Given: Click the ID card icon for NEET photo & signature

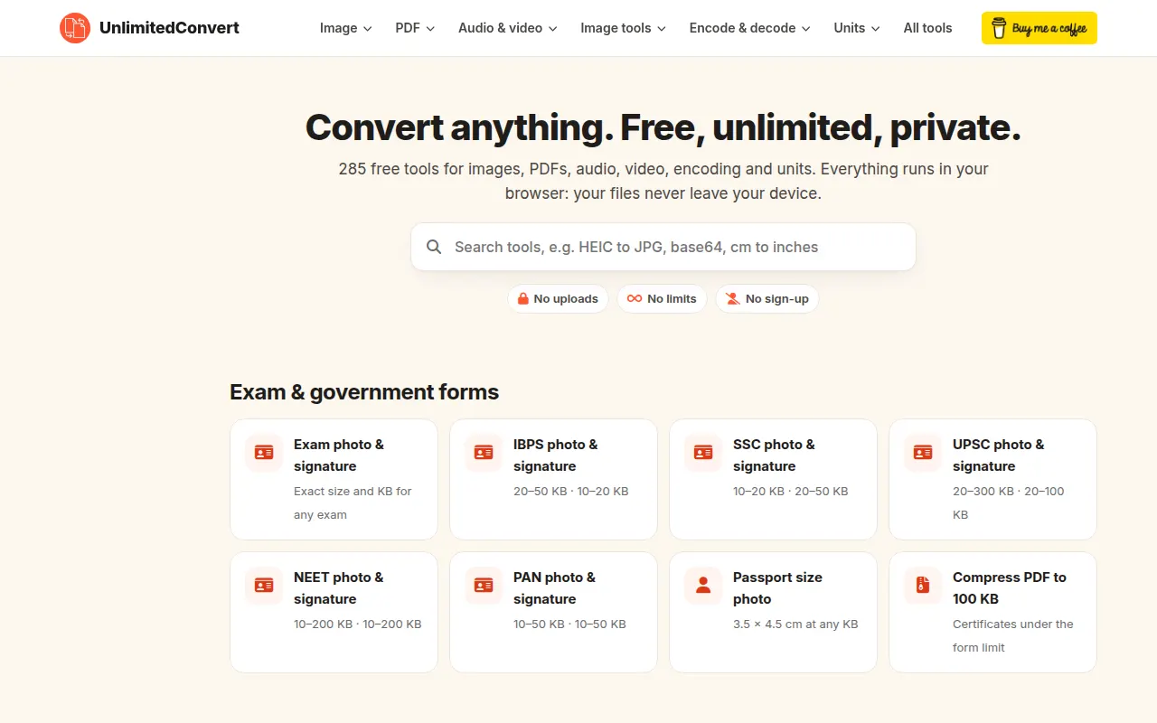Looking at the screenshot, I should tap(264, 585).
